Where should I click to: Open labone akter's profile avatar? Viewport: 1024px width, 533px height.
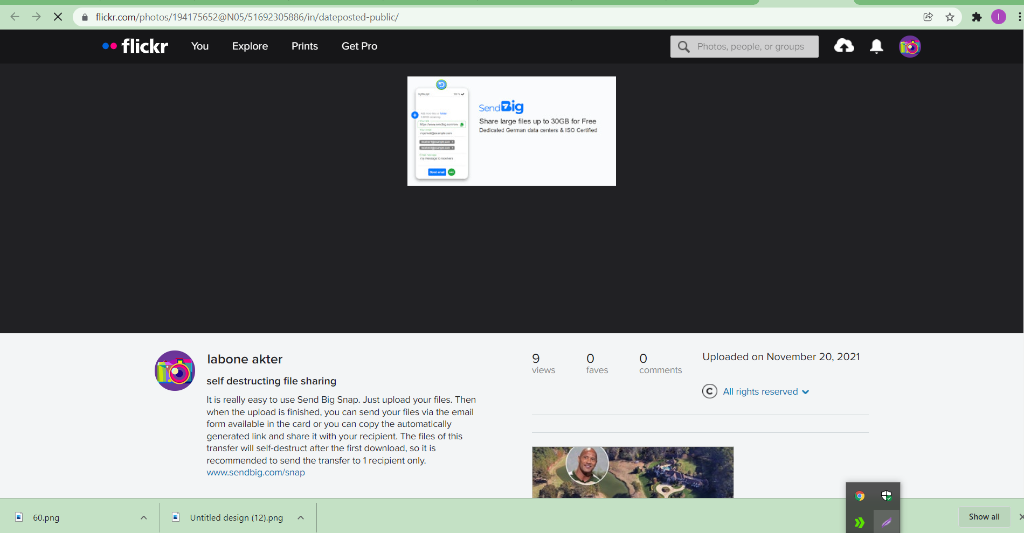(175, 370)
